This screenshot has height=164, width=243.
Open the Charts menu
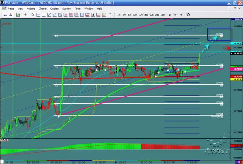coord(42,8)
